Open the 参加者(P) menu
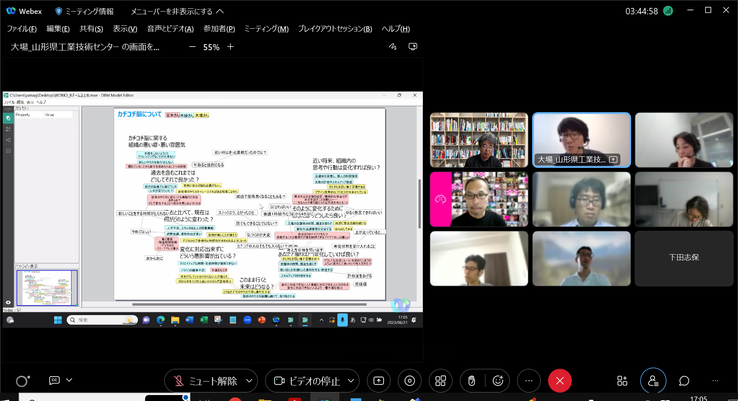Viewport: 738px width, 401px height. point(219,29)
